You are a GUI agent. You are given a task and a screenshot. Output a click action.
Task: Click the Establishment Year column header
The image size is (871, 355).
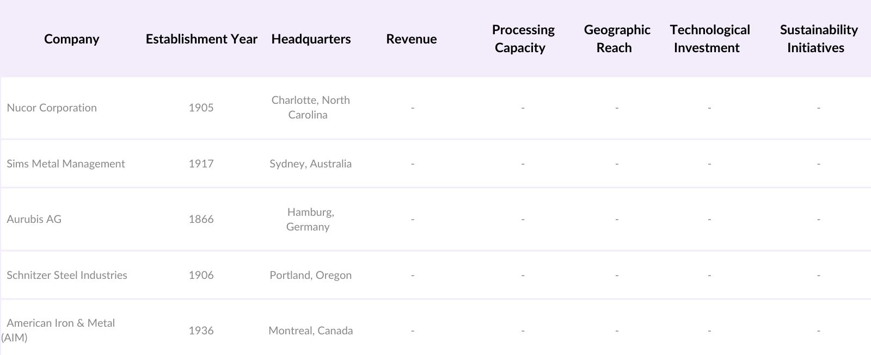[201, 39]
